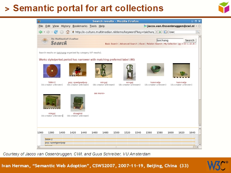Click the Forward navigation icon
This screenshot has width=231, height=173.
pos(48,32)
